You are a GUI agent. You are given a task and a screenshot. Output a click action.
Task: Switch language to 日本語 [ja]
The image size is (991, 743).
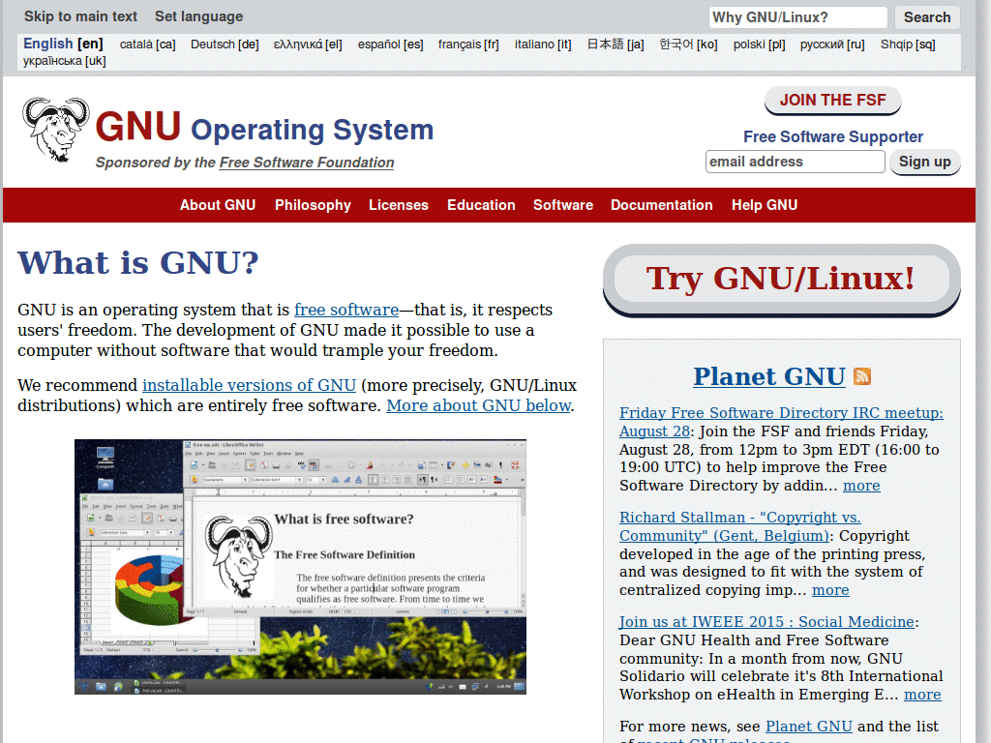click(616, 45)
